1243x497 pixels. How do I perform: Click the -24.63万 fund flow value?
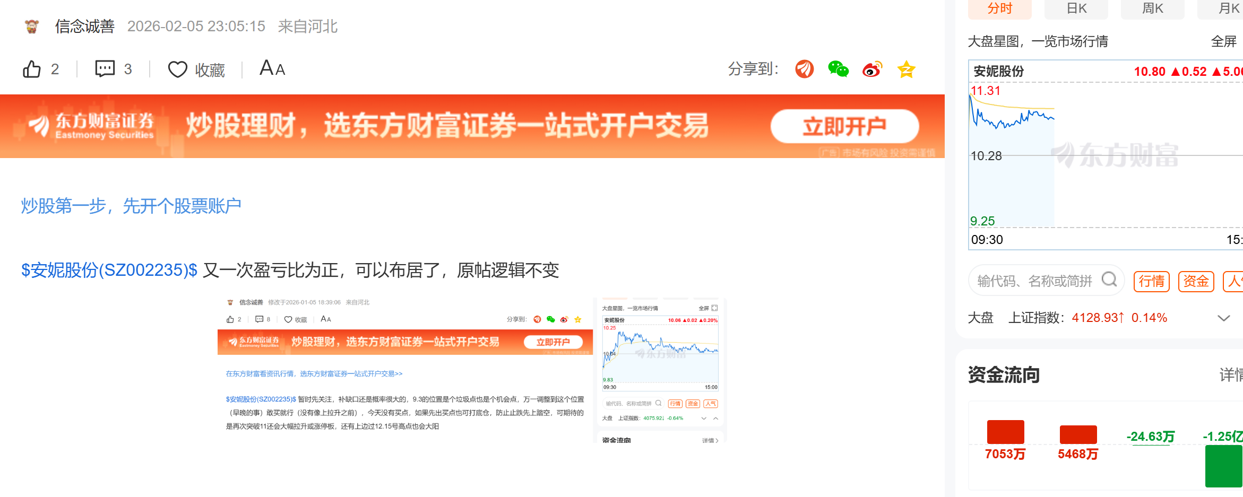tap(1151, 437)
